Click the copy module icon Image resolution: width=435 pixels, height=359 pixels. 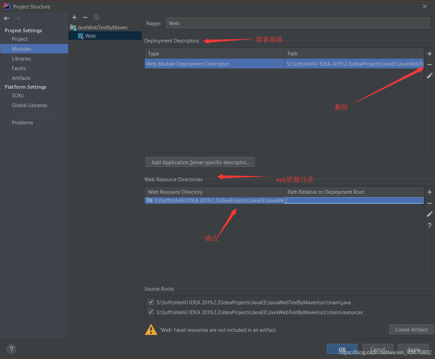coord(96,17)
